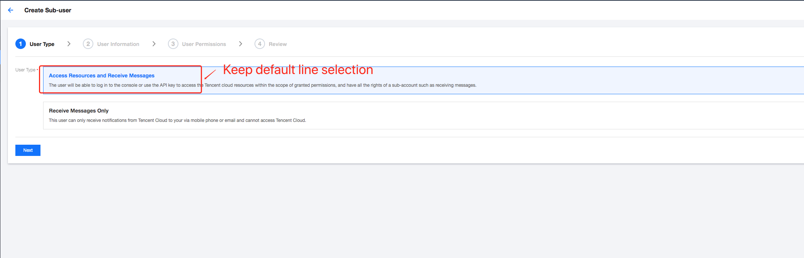Click the step 2 circle icon
Viewport: 804px width, 258px height.
click(88, 44)
